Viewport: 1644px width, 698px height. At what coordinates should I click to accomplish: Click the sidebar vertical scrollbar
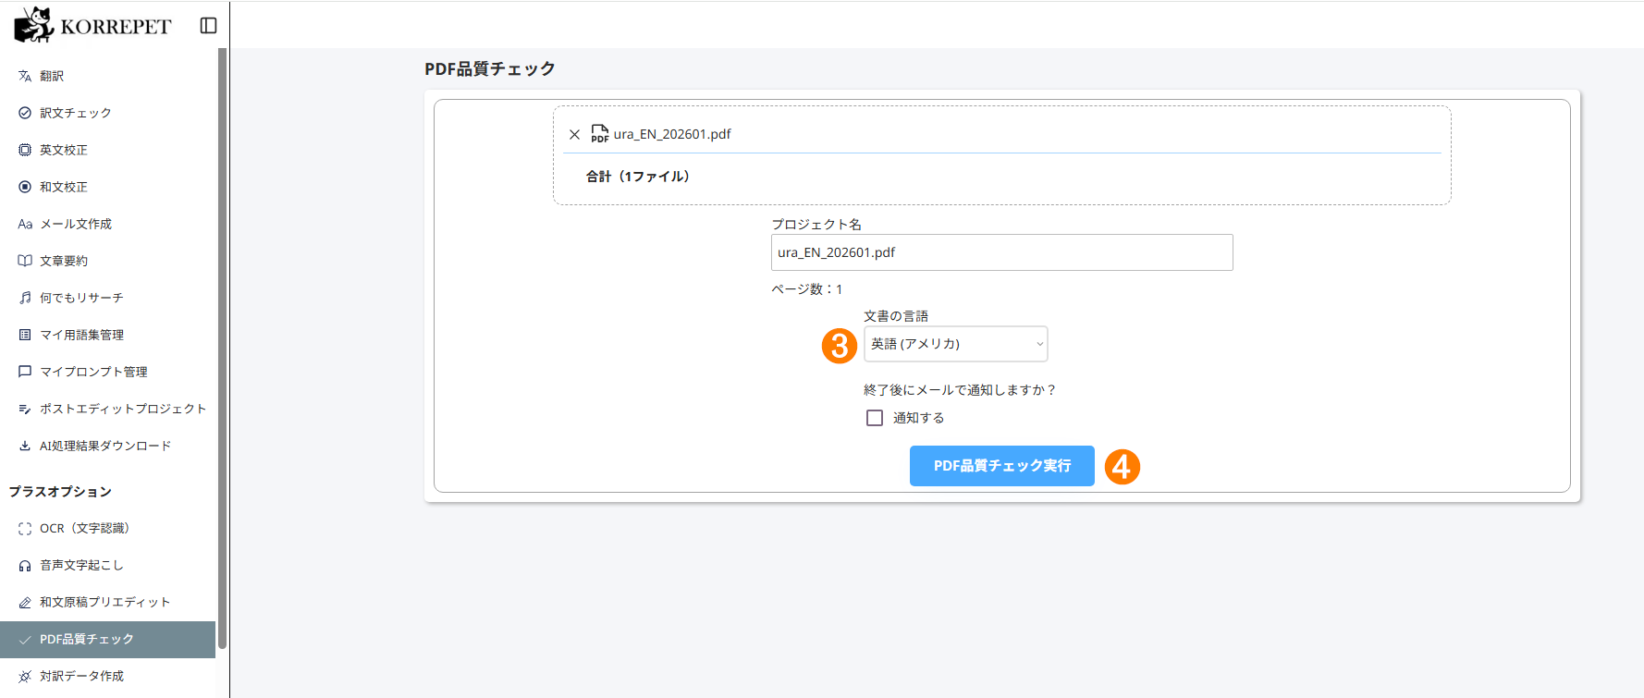click(x=222, y=349)
